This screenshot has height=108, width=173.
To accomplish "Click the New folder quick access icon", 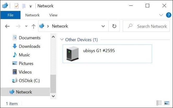I will click(24, 6).
